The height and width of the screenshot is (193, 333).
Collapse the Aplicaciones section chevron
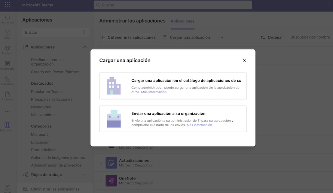click(x=85, y=47)
